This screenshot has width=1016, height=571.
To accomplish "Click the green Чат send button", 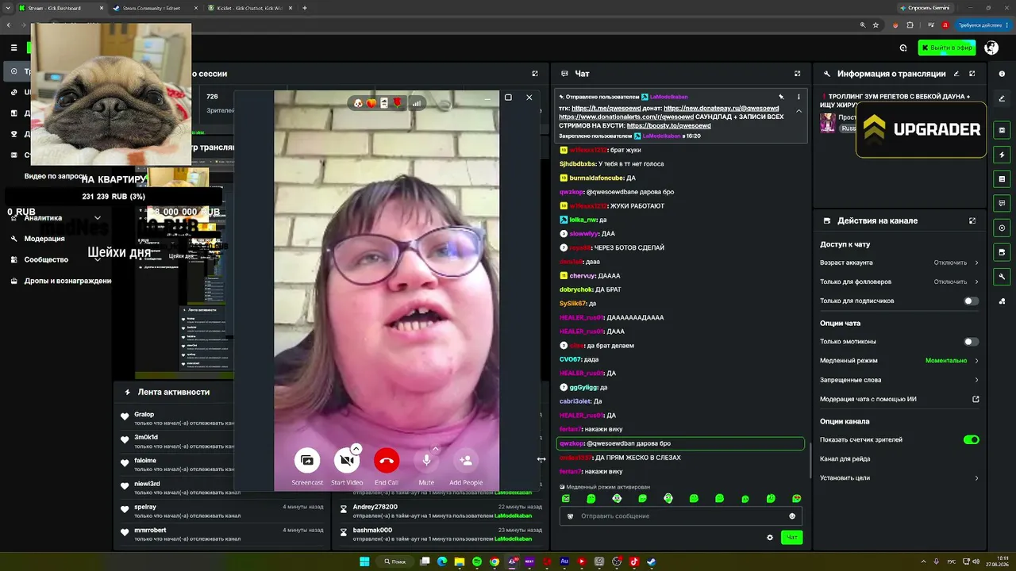I will pyautogui.click(x=791, y=538).
